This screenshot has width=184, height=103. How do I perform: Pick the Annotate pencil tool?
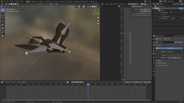click(3, 32)
